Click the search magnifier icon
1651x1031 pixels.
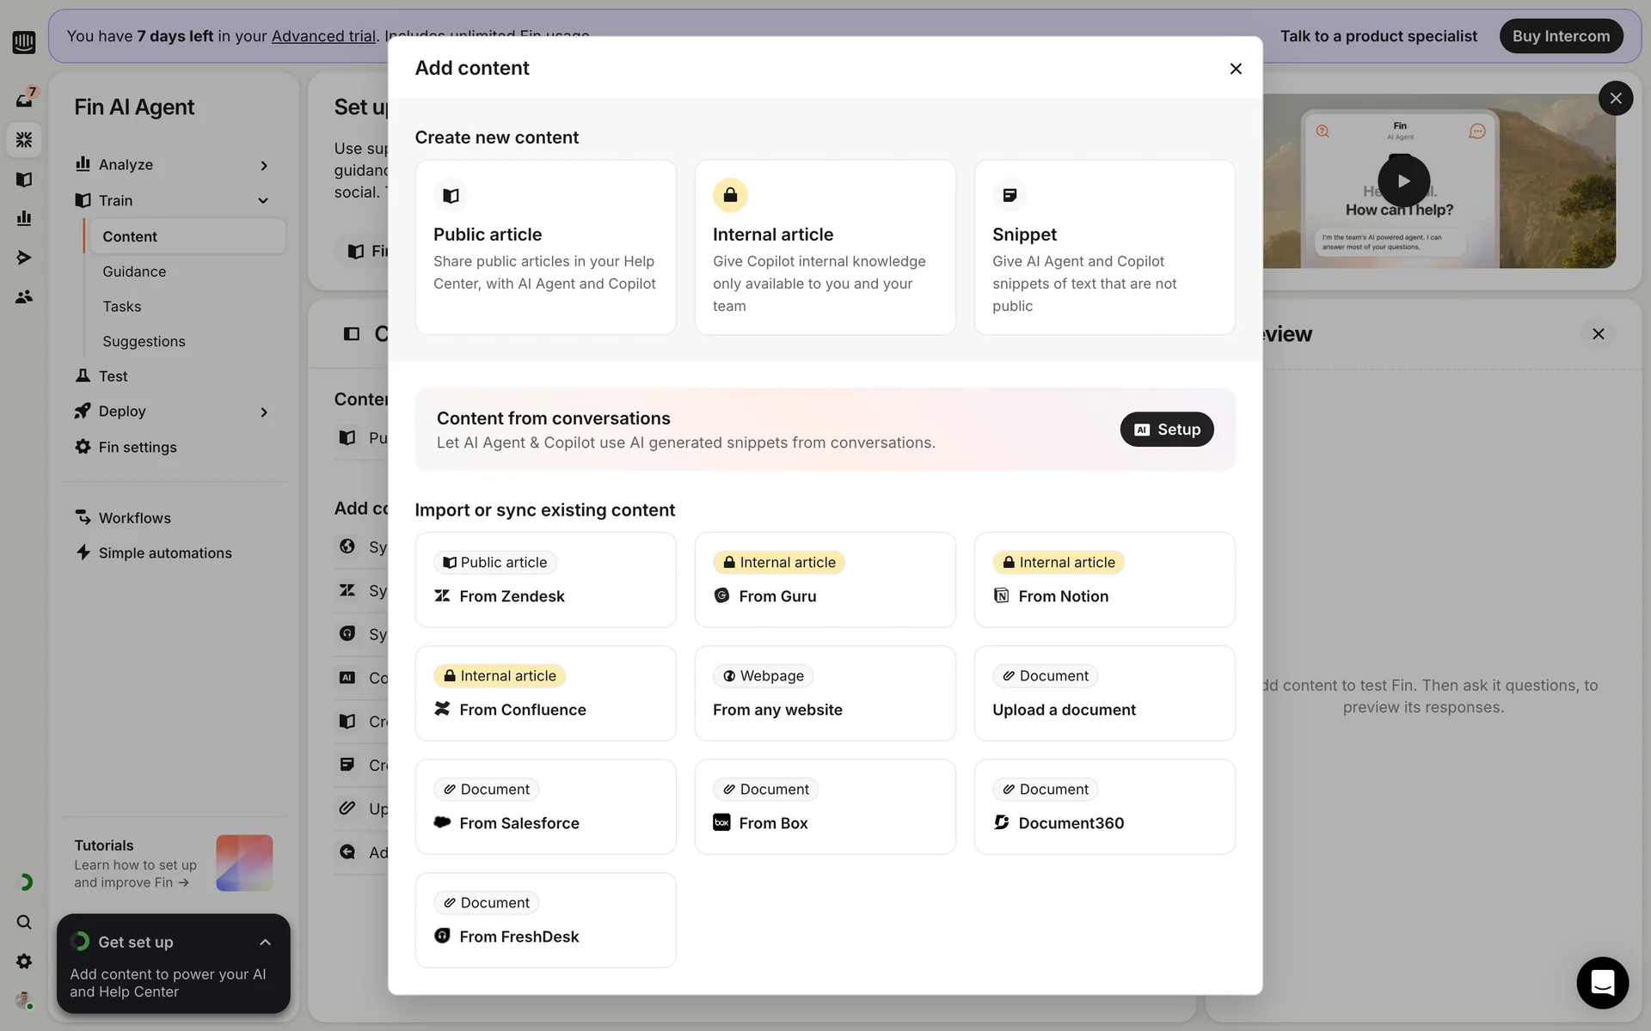click(24, 922)
